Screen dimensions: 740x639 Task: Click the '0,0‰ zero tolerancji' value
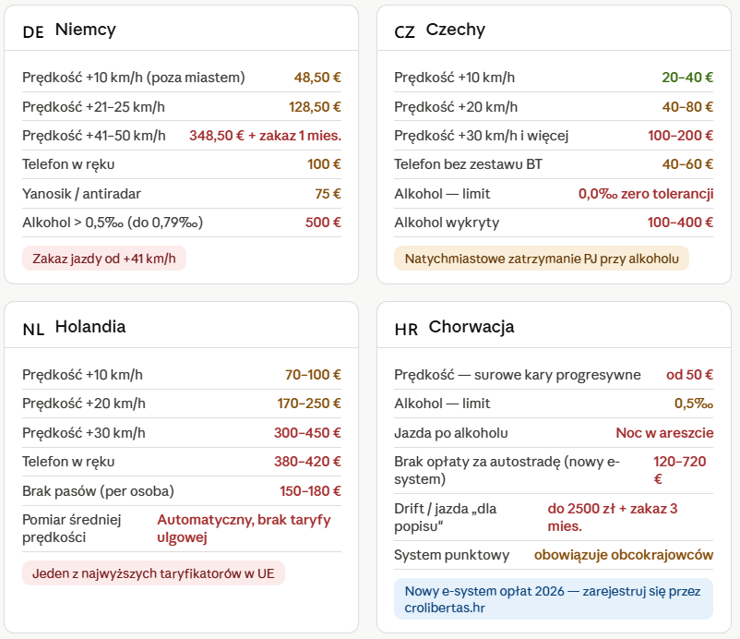click(x=646, y=194)
